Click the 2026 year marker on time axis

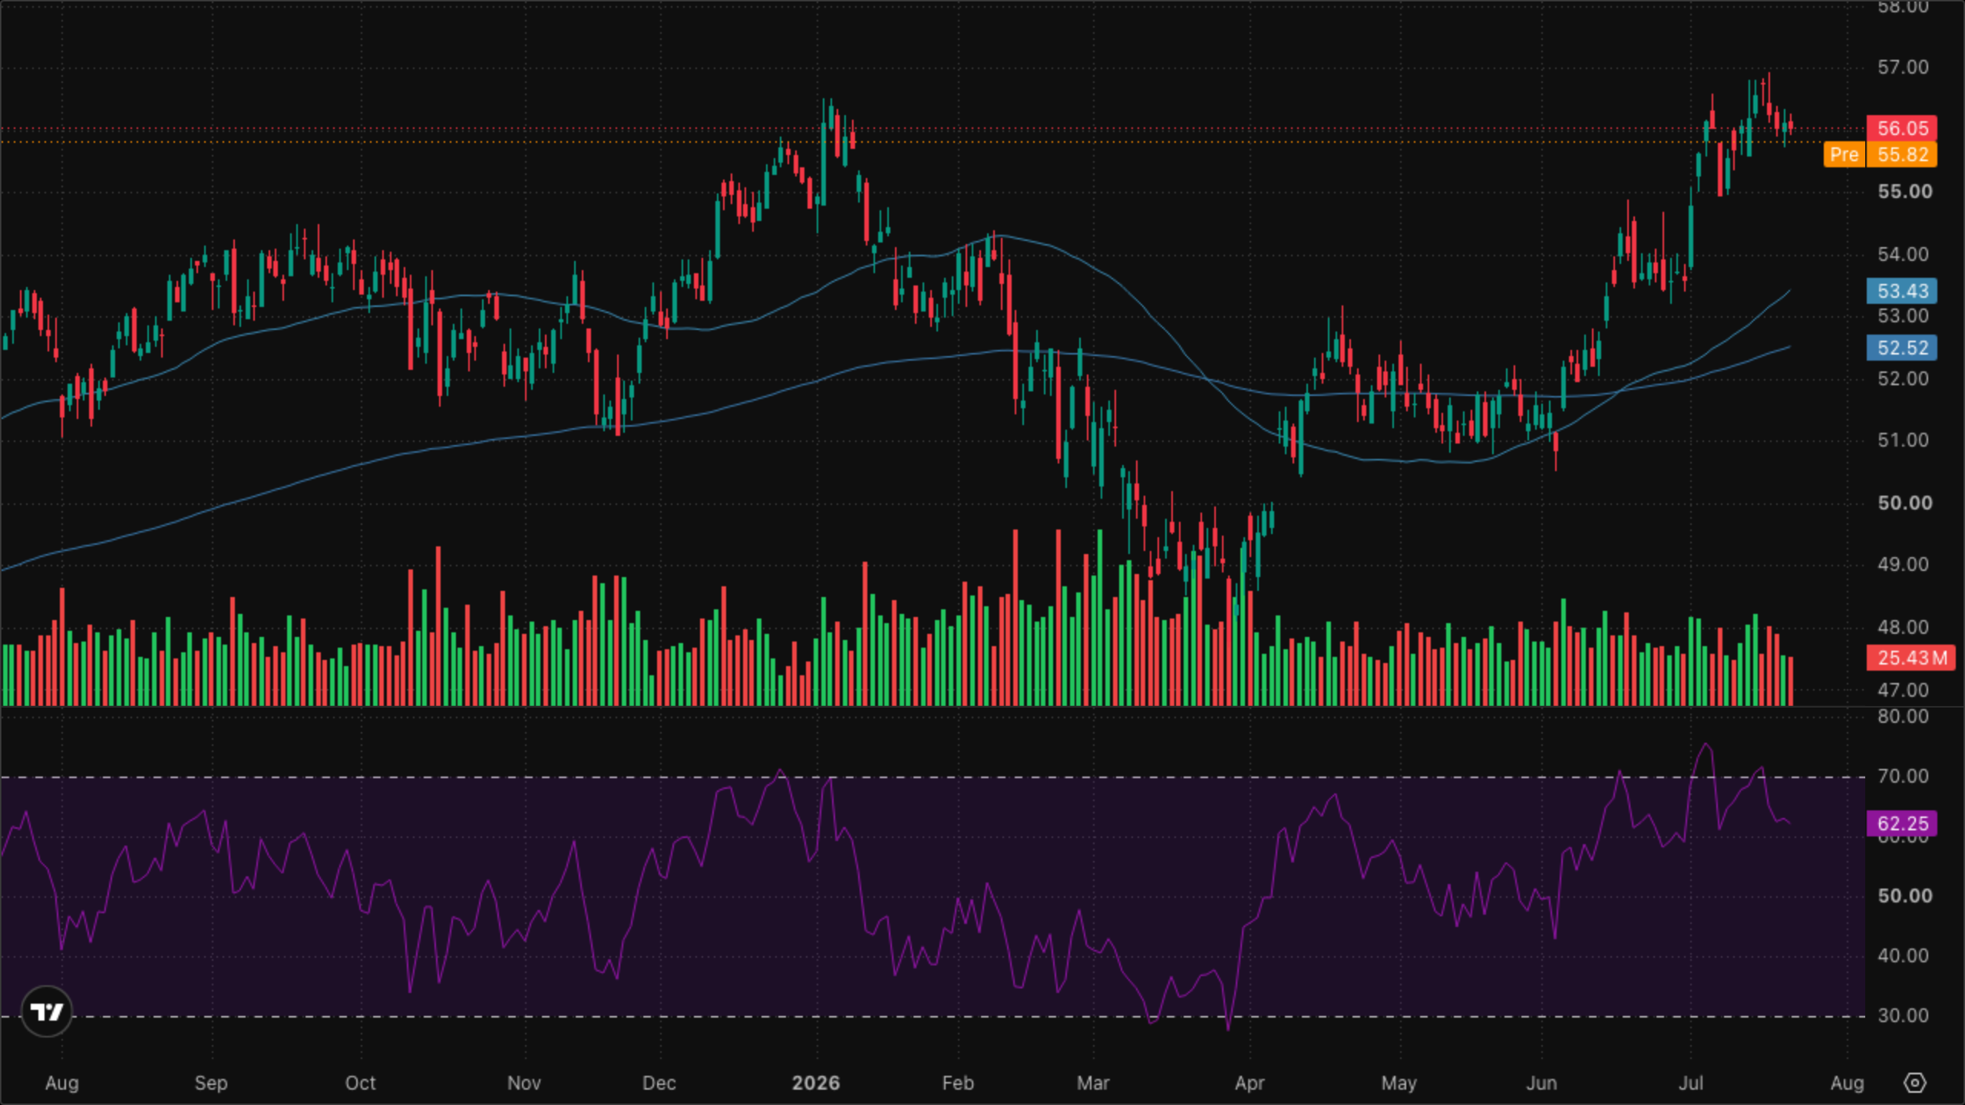(816, 1083)
